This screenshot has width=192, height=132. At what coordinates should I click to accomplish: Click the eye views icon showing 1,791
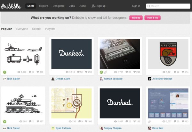pyautogui.click(x=116, y=72)
